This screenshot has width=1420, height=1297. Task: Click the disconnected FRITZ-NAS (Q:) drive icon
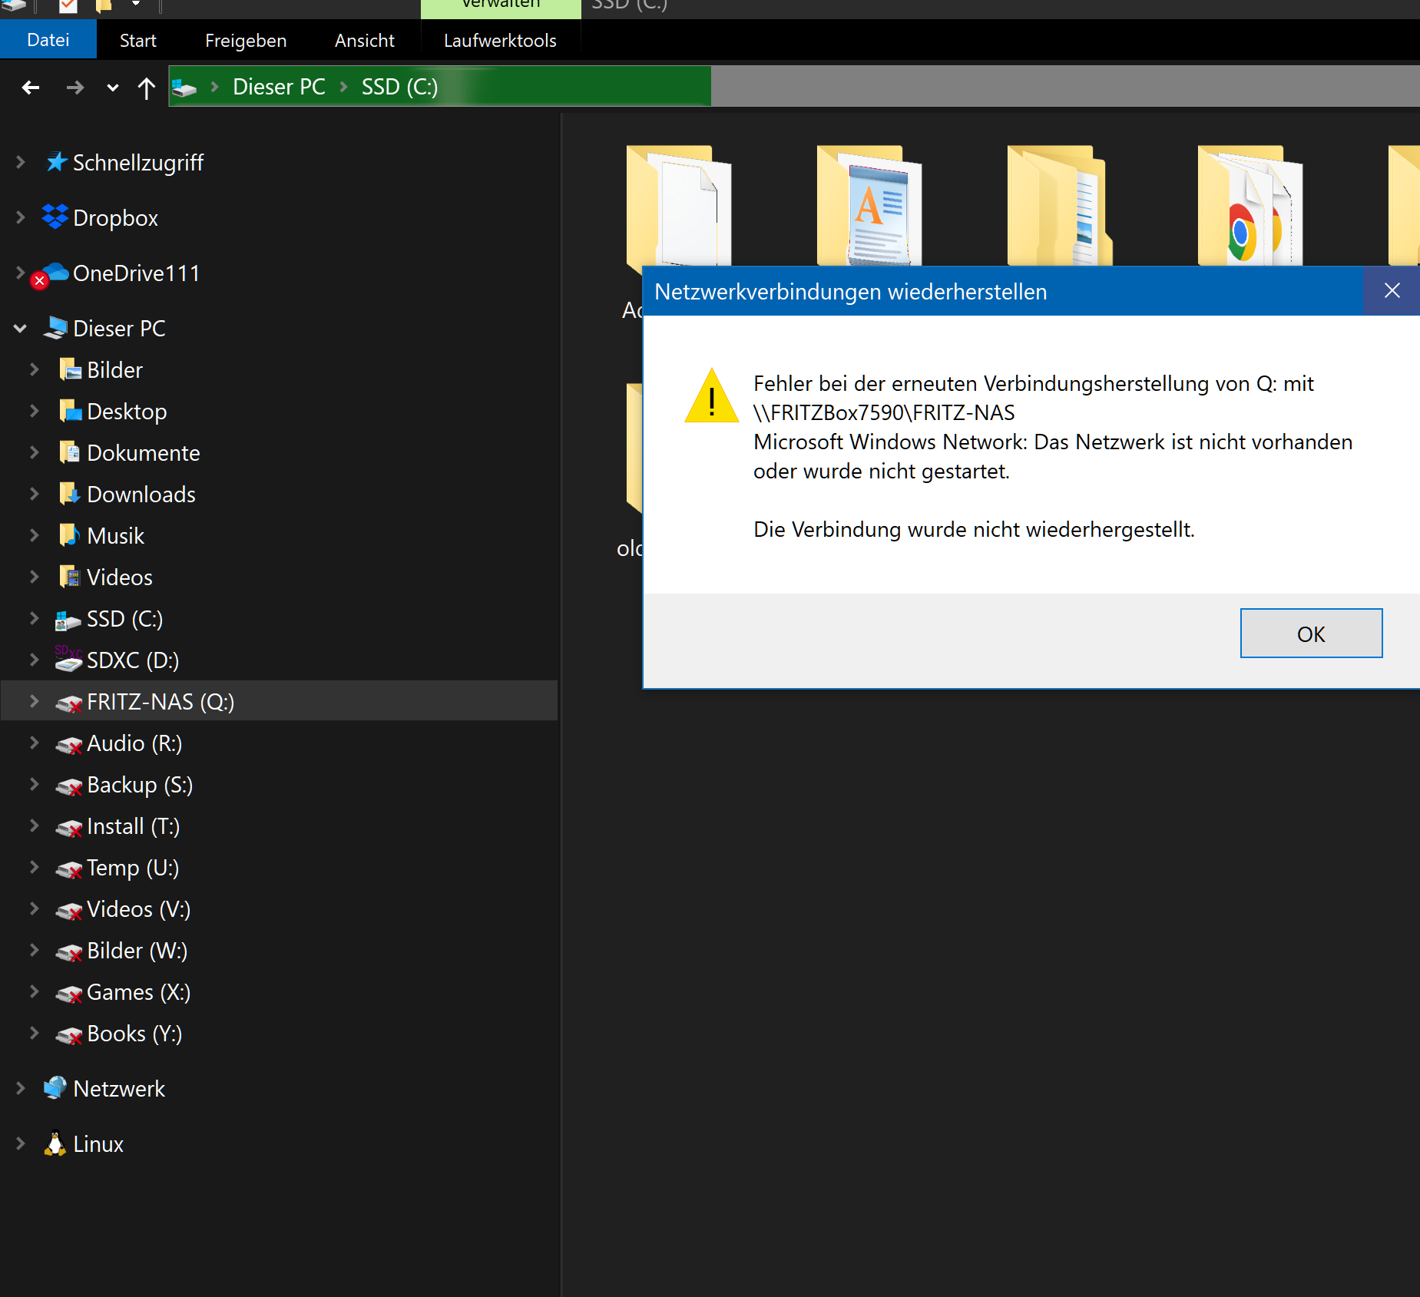click(69, 703)
